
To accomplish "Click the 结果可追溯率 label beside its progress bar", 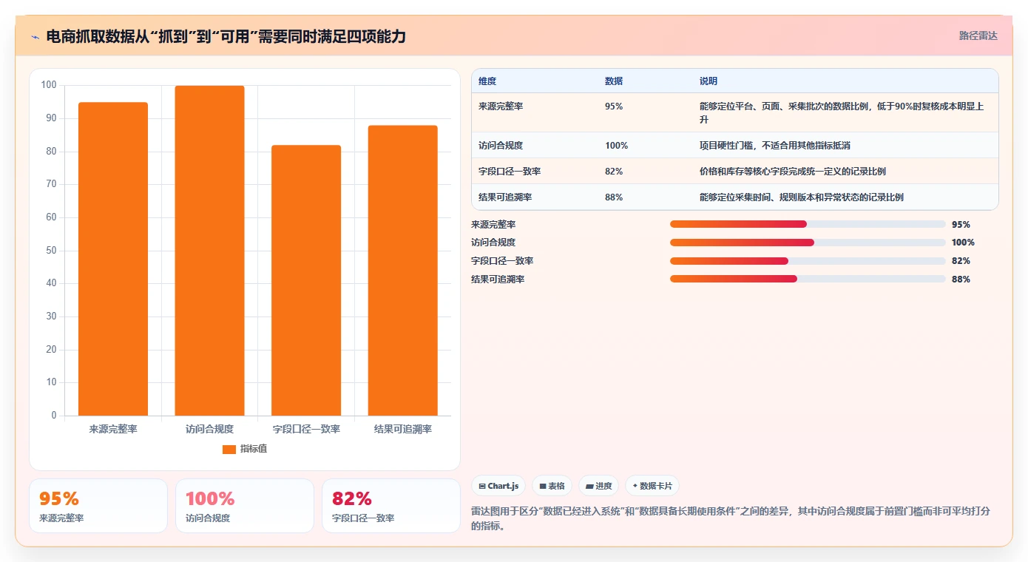I will (x=498, y=279).
